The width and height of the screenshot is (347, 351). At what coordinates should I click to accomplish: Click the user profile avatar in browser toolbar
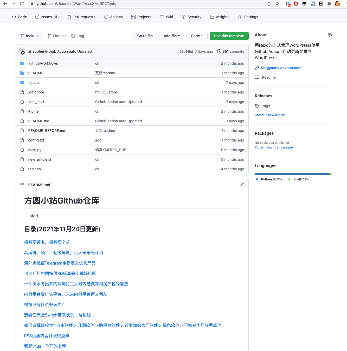(x=338, y=4)
